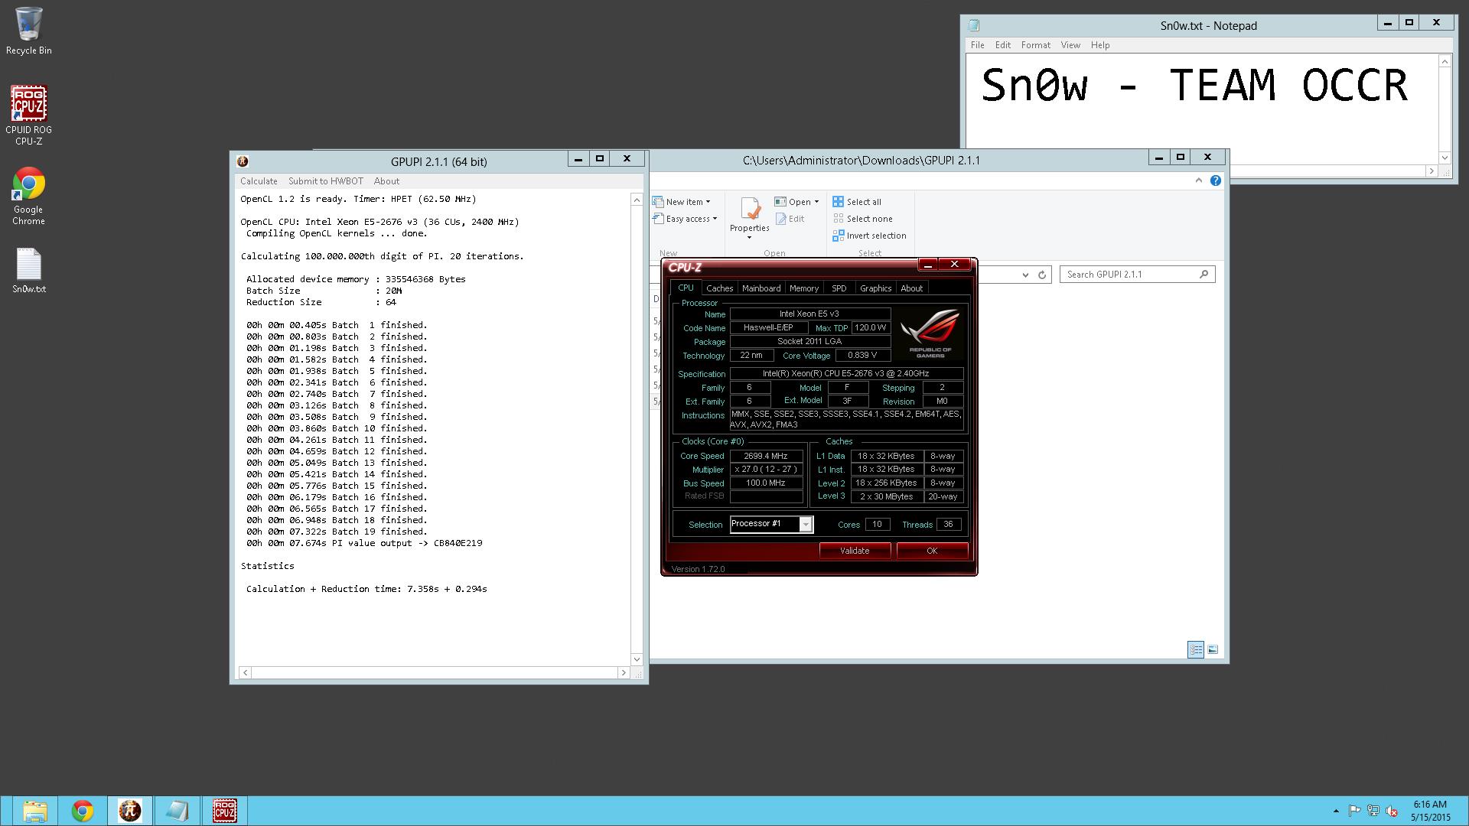
Task: Switch to ROG CPU-Z taskbar button
Action: [224, 811]
